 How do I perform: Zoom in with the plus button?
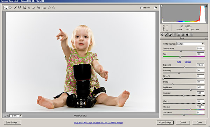coord(8,115)
